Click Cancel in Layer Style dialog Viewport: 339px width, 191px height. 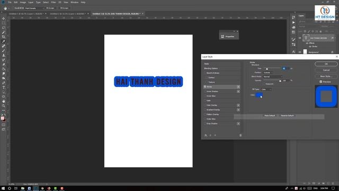pyautogui.click(x=326, y=70)
